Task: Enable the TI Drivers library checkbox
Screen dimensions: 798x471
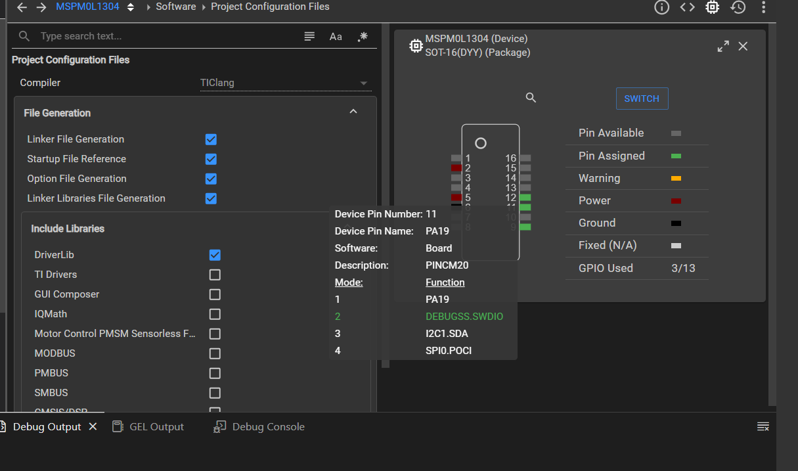Action: point(215,275)
